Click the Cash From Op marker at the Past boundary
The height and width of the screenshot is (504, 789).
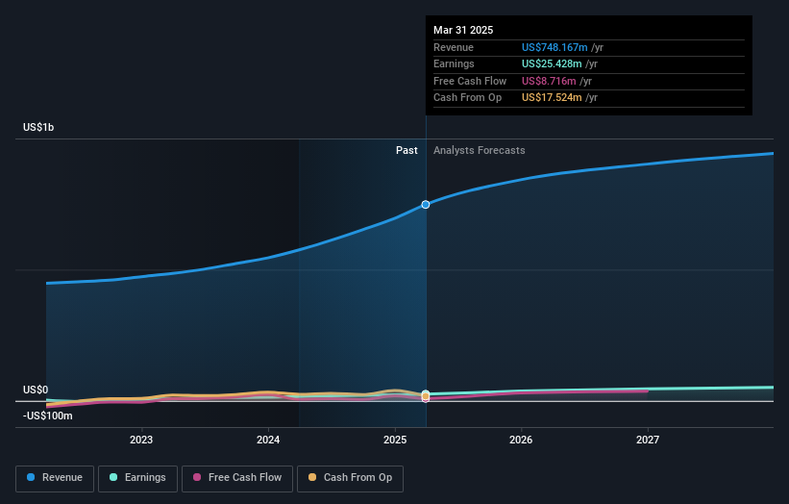426,396
